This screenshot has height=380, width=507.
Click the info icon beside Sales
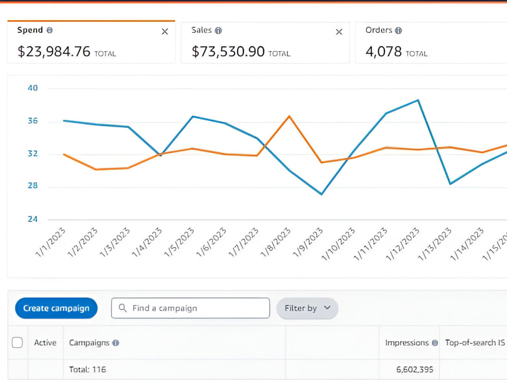[x=219, y=31]
